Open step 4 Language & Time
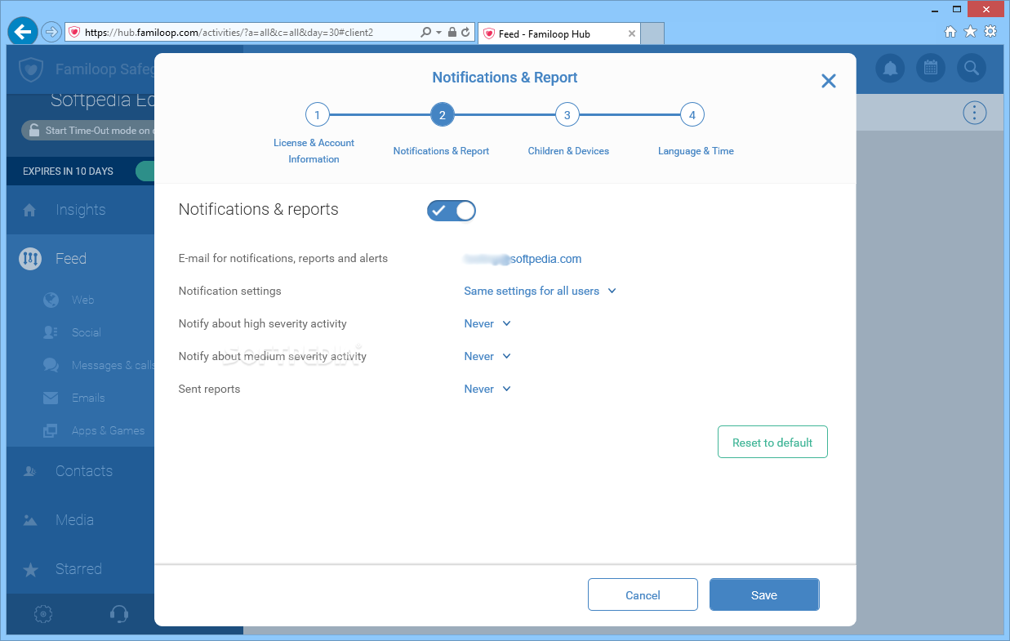The image size is (1010, 641). 692,115
